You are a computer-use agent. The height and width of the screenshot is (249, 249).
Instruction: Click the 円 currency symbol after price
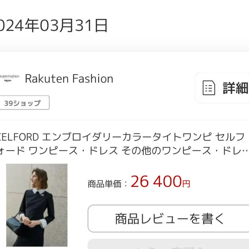point(186,183)
